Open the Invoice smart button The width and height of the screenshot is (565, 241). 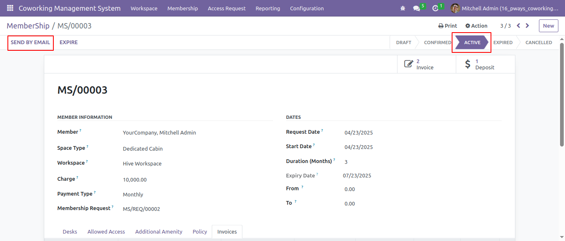(x=426, y=64)
